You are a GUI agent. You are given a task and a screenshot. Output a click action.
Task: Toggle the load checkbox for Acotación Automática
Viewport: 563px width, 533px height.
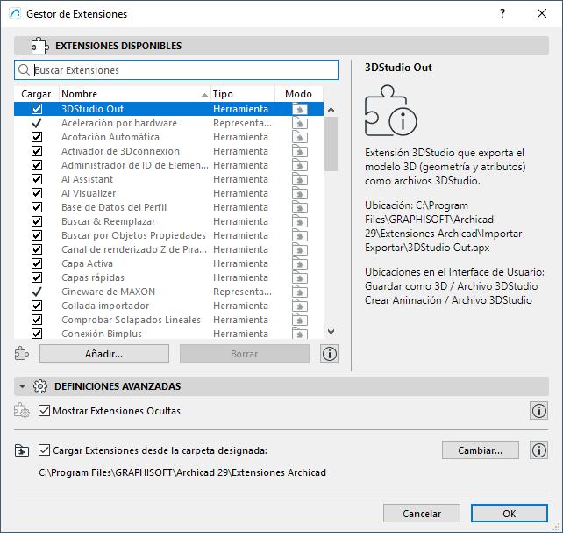pos(37,137)
